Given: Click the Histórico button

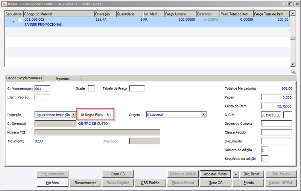Looking at the screenshot, I should [52, 183].
